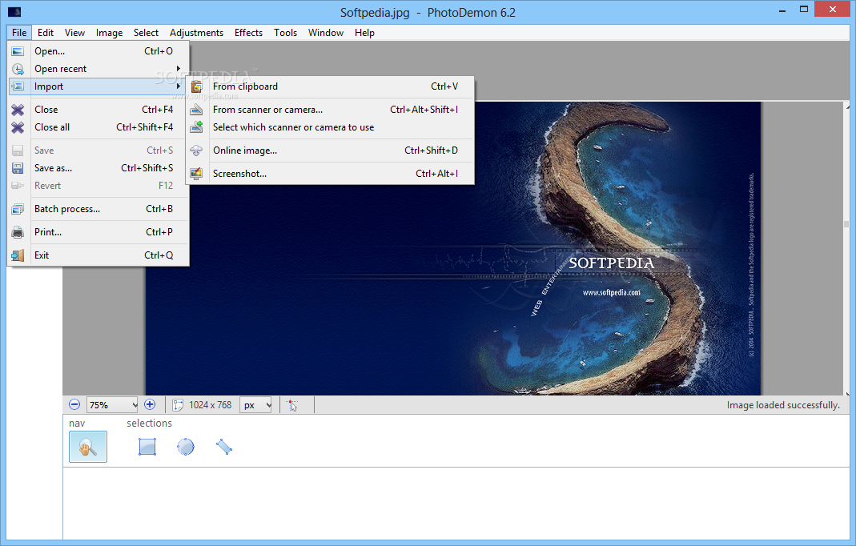
Task: Select the hand pan and zoom nav tool
Action: click(x=88, y=447)
